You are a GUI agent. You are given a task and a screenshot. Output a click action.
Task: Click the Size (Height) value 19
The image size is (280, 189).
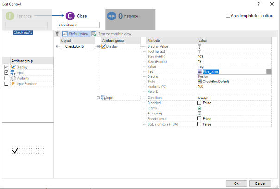(x=199, y=61)
